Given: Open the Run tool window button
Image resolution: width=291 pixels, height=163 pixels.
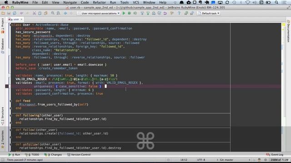Looking at the screenshot, I should 15,154.
